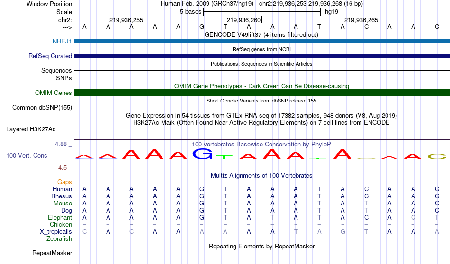Click the G in the Dog alignment row
The height and width of the screenshot is (264, 450).
point(202,211)
